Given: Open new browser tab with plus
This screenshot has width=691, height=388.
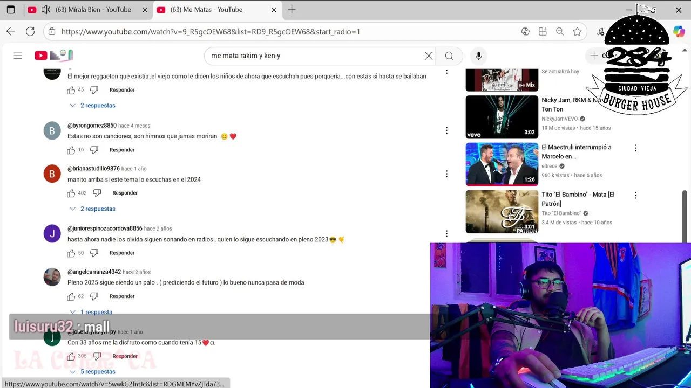Looking at the screenshot, I should [x=292, y=10].
